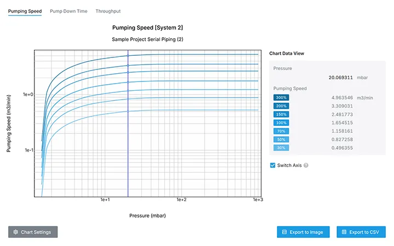
Task: Open the Throughput tab
Action: point(108,11)
